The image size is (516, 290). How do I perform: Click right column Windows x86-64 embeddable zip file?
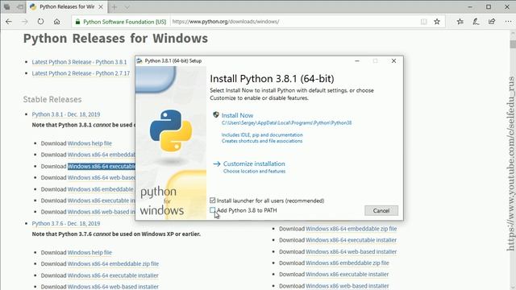coord(352,229)
